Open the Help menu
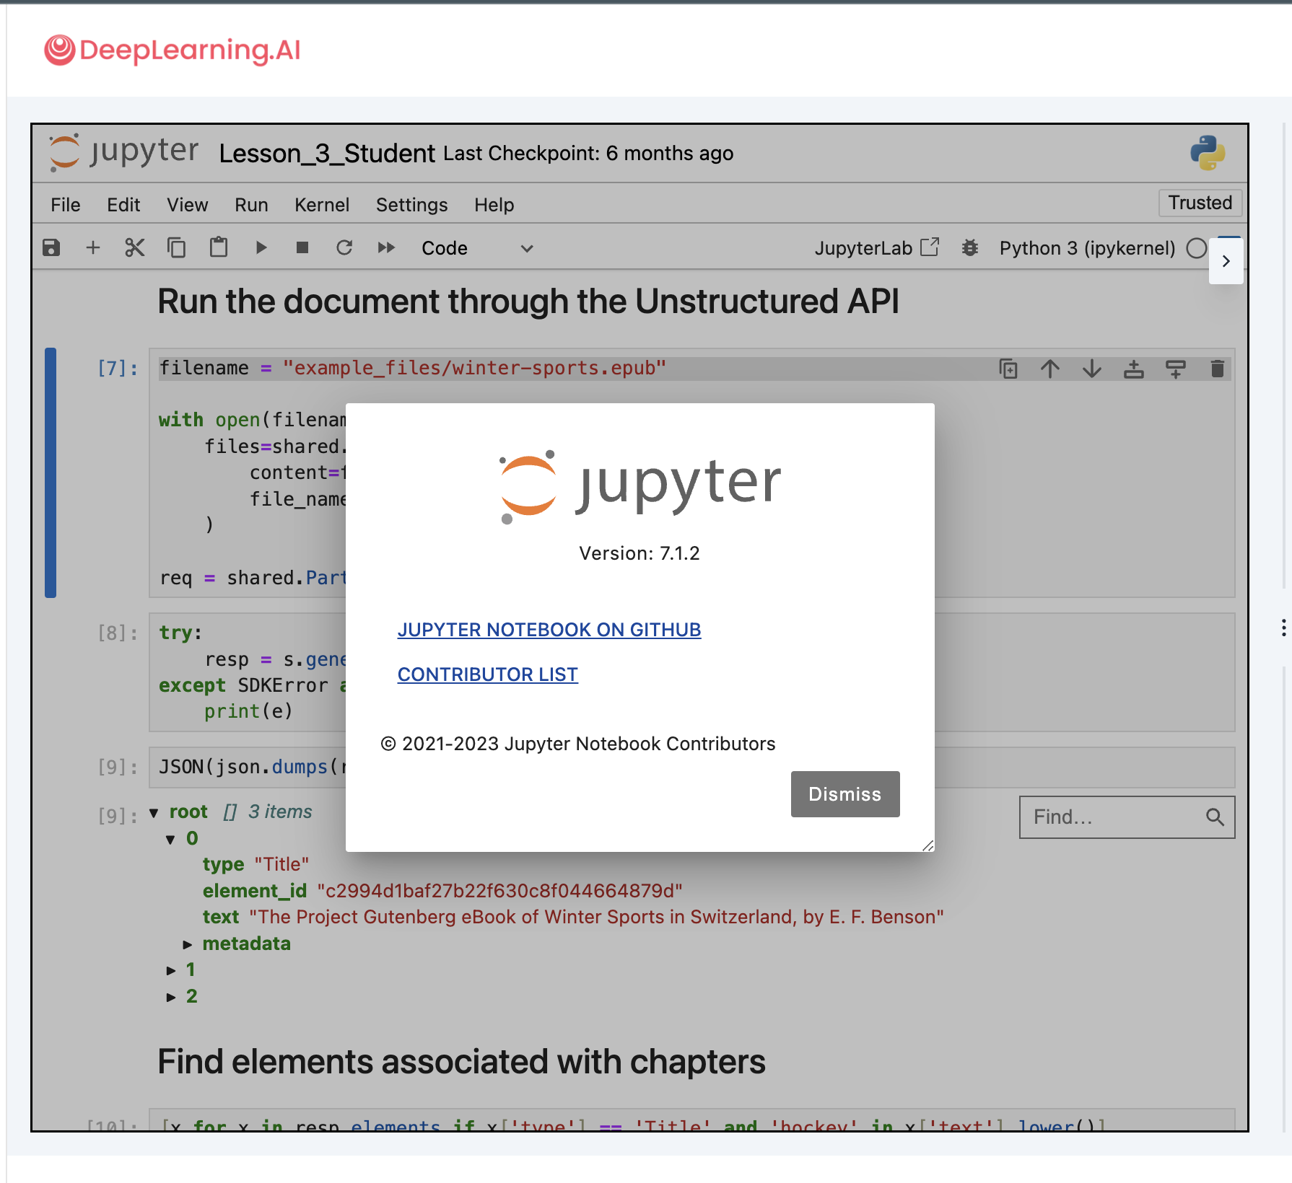The image size is (1292, 1183). coord(494,205)
